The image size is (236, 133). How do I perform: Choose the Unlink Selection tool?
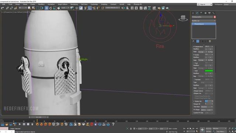click(x=11, y=8)
